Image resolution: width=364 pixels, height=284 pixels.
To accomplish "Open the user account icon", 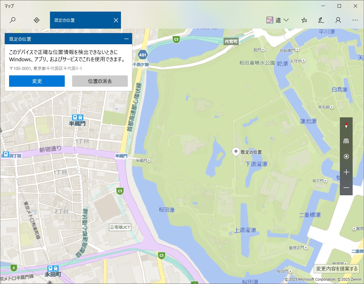I will pos(338,20).
